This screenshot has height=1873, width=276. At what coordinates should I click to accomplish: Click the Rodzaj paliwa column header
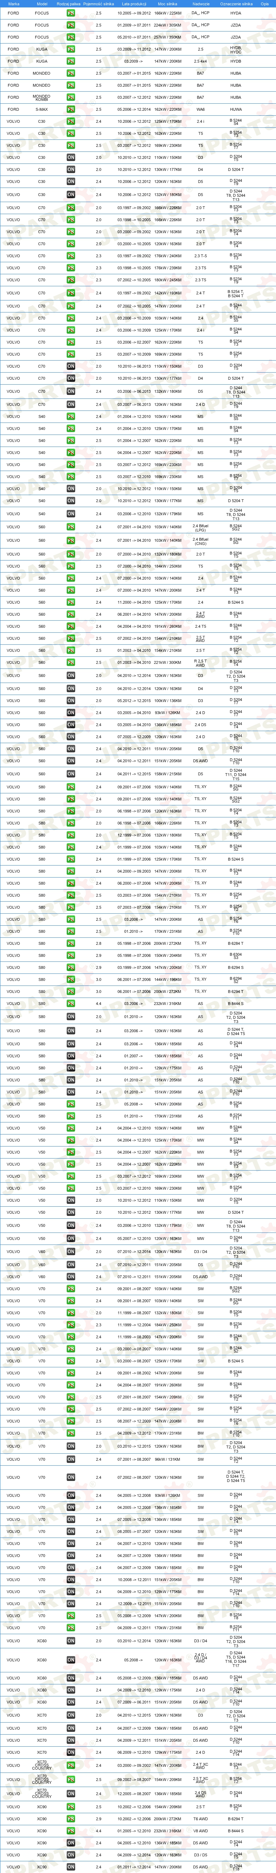tap(68, 4)
